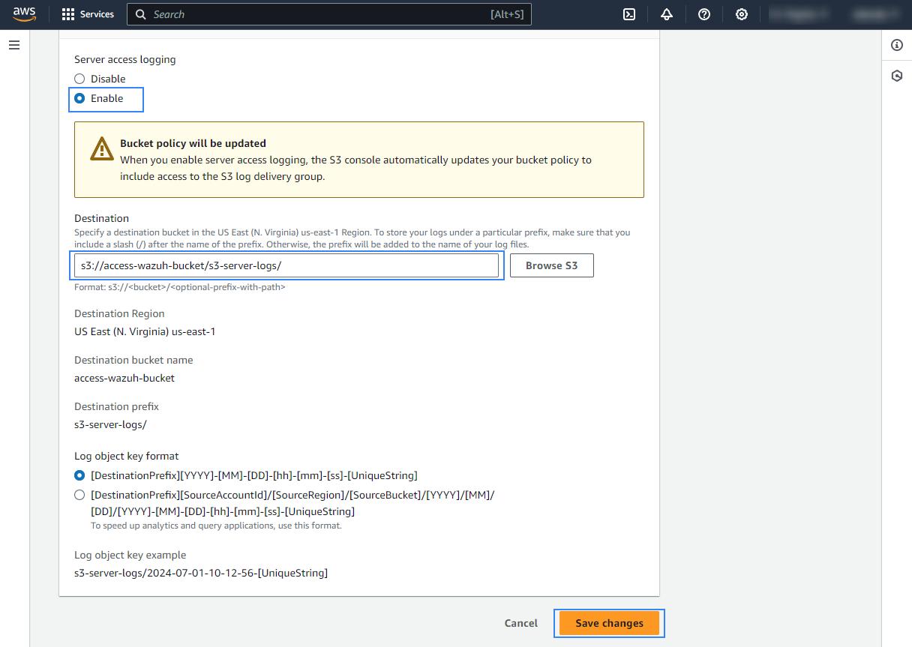Select the Enable server access logging option
Viewport: 912px width, 647px height.
[x=79, y=98]
